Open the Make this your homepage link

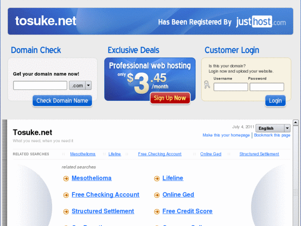pyautogui.click(x=226, y=135)
